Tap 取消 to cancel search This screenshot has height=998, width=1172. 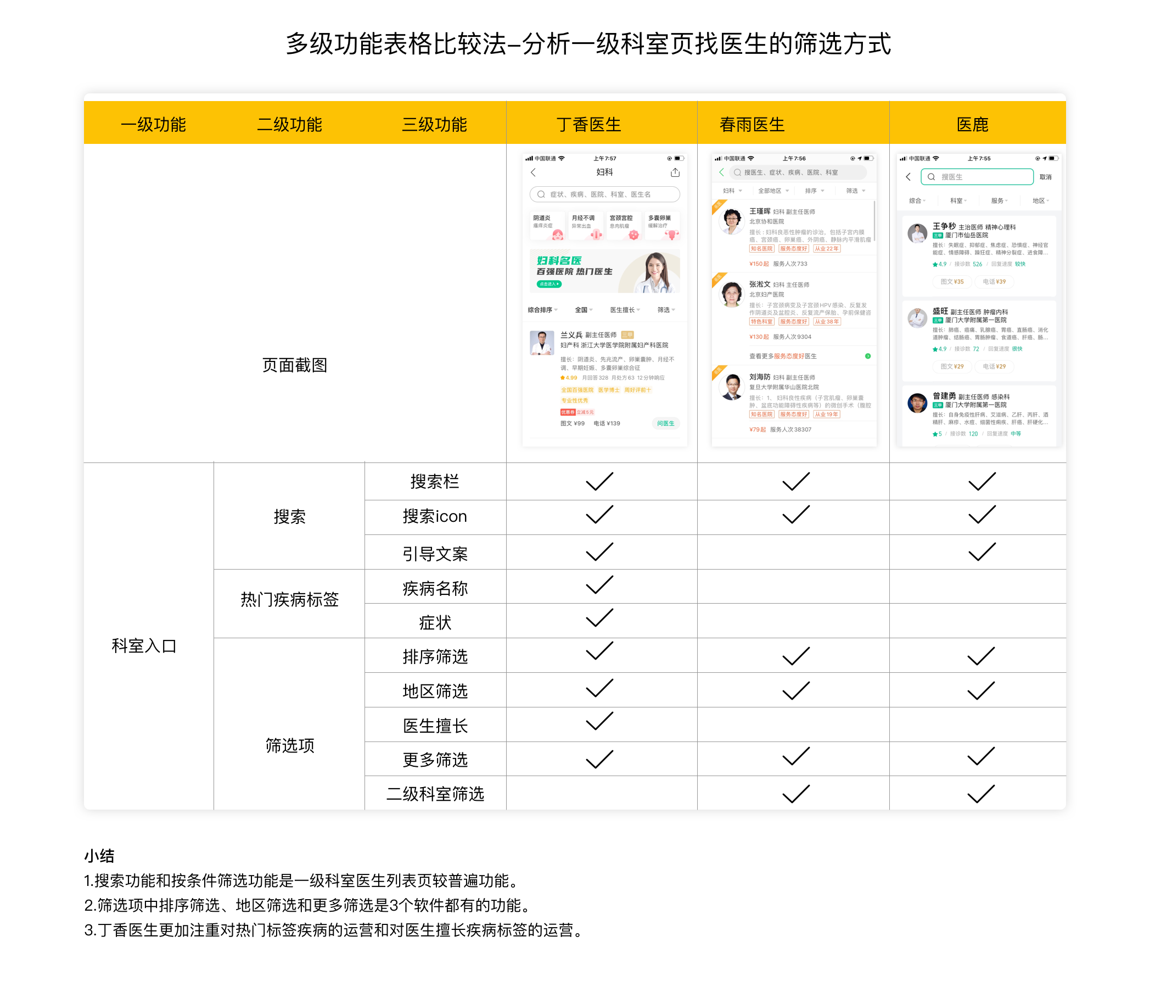pos(1045,176)
